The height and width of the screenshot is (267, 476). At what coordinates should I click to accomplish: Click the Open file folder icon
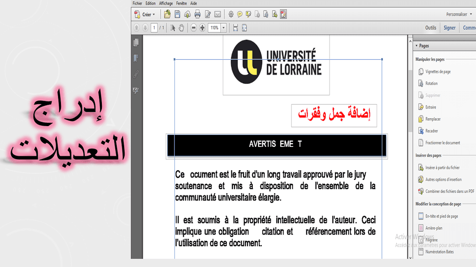pyautogui.click(x=167, y=14)
